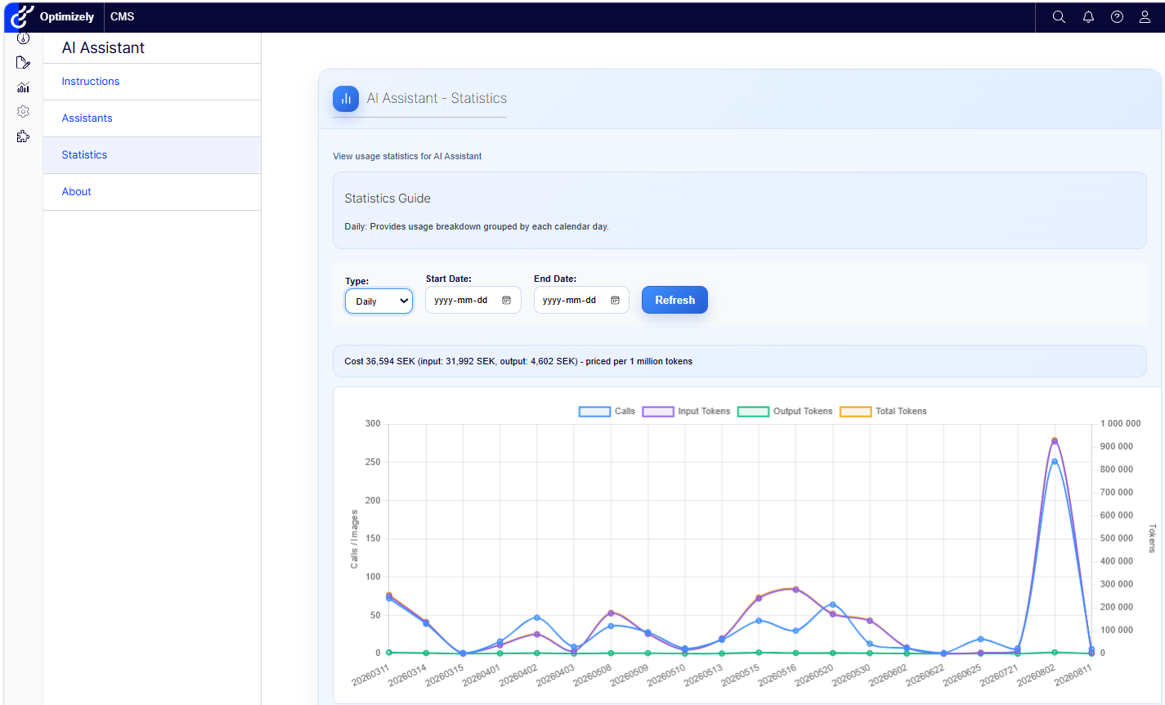Toggle Output Tokens series in chart legend
Image resolution: width=1165 pixels, height=705 pixels.
click(785, 412)
